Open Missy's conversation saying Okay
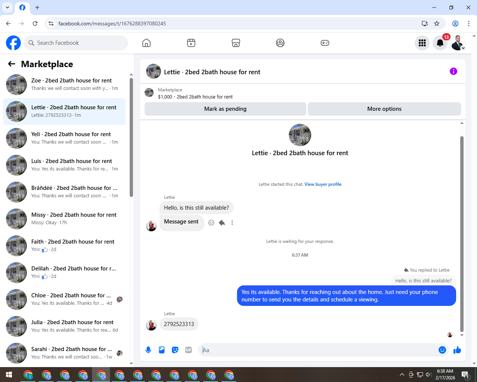Viewport: 477px width, 382px height. click(x=64, y=219)
